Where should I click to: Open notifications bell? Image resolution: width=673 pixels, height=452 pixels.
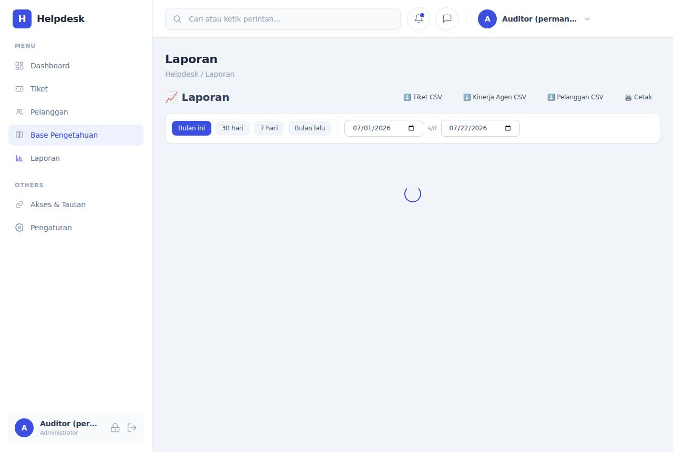pyautogui.click(x=419, y=19)
